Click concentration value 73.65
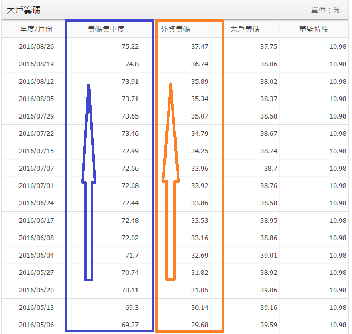 130,116
